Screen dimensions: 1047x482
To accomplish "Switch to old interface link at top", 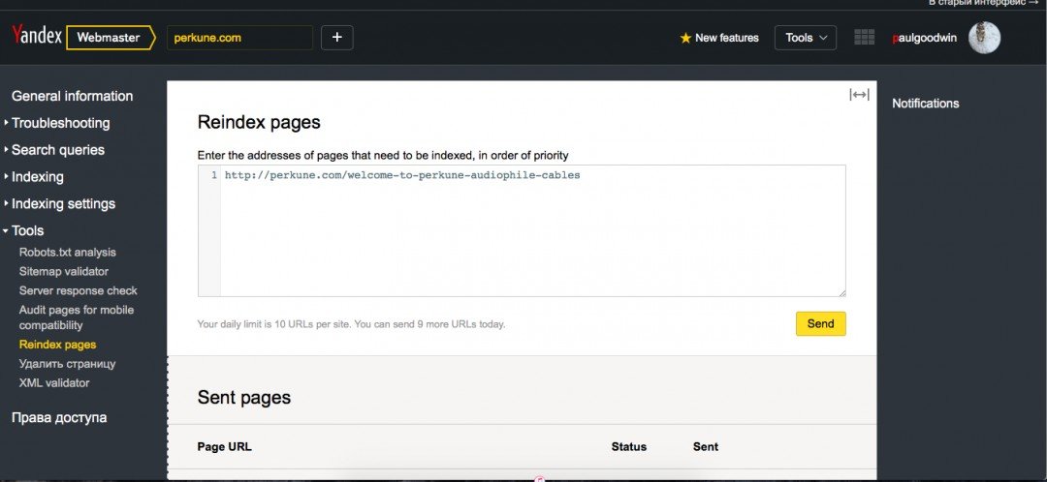I will 984,3.
